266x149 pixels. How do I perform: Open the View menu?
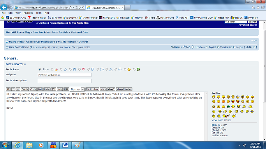tap(18, 13)
